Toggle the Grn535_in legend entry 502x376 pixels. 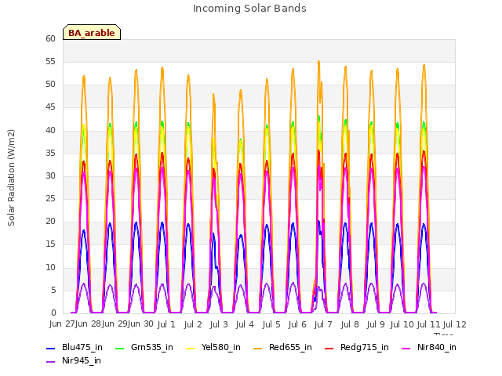click(144, 347)
